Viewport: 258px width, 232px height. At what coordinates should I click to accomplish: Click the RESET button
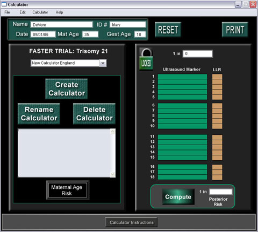168,30
